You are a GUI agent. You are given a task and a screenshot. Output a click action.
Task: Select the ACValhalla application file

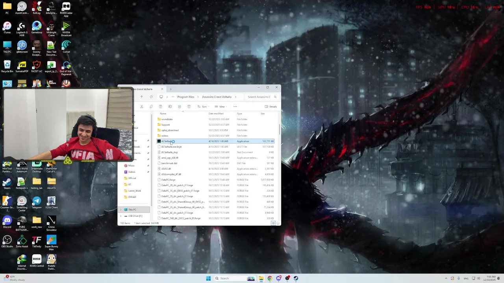click(x=215, y=141)
